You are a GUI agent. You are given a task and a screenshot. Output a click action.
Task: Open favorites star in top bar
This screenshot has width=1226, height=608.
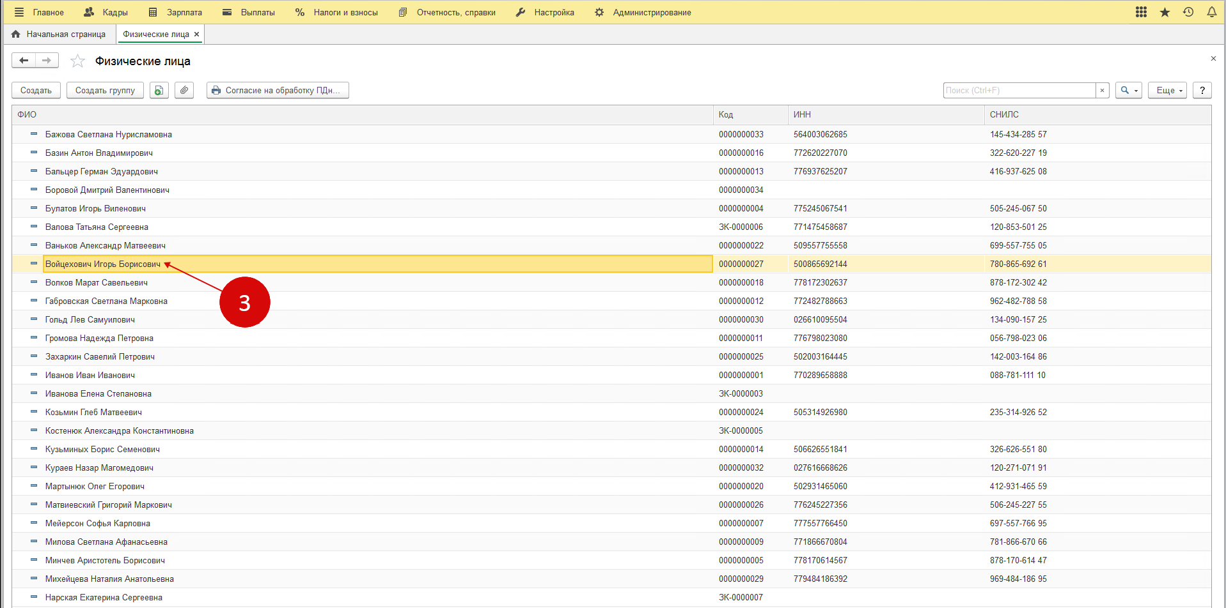[x=1165, y=12]
